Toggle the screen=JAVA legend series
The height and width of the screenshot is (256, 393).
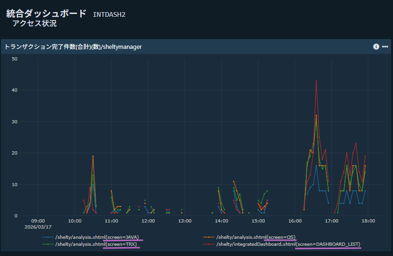[x=97, y=237]
